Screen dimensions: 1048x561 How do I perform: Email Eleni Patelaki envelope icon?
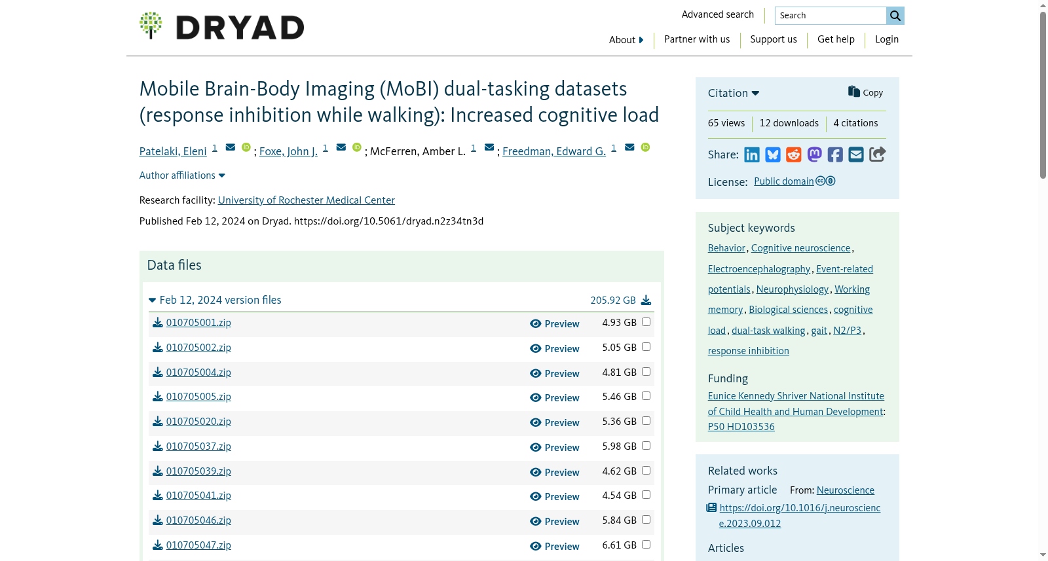click(x=231, y=147)
